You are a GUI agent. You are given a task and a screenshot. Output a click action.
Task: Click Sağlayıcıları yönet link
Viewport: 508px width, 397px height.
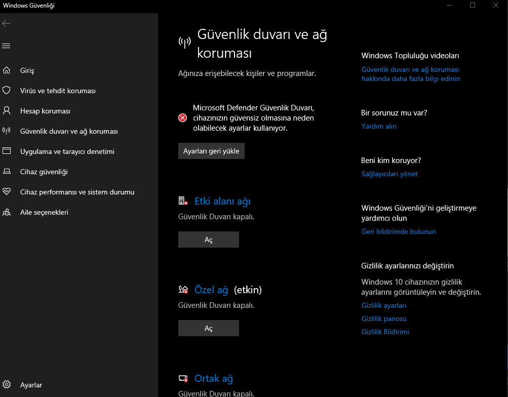click(389, 174)
